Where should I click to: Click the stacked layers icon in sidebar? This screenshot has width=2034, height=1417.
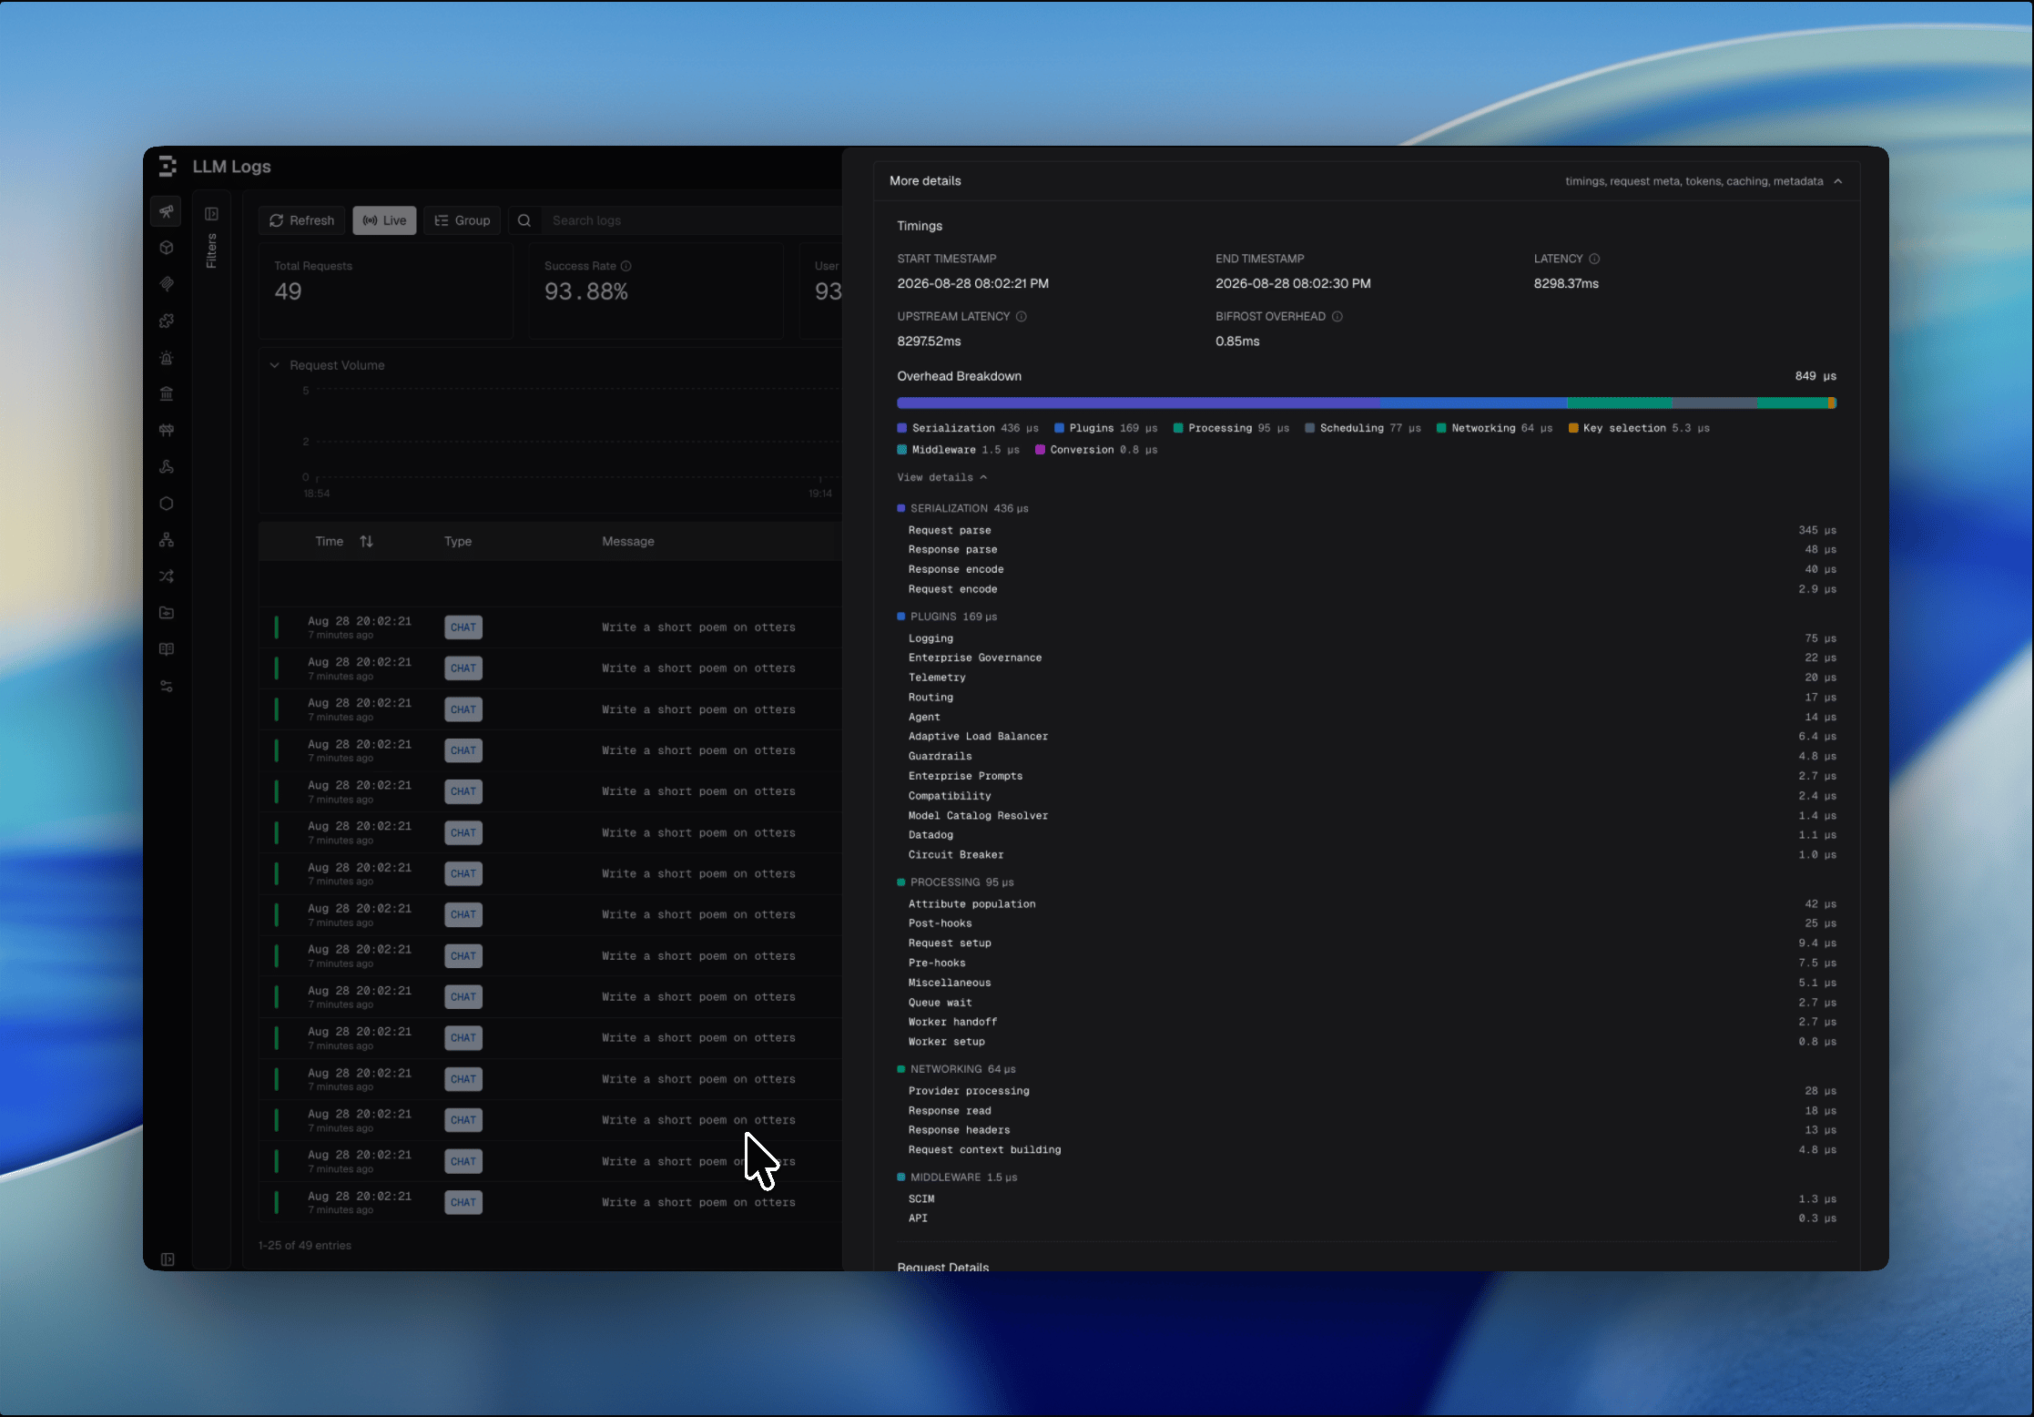pos(167,284)
